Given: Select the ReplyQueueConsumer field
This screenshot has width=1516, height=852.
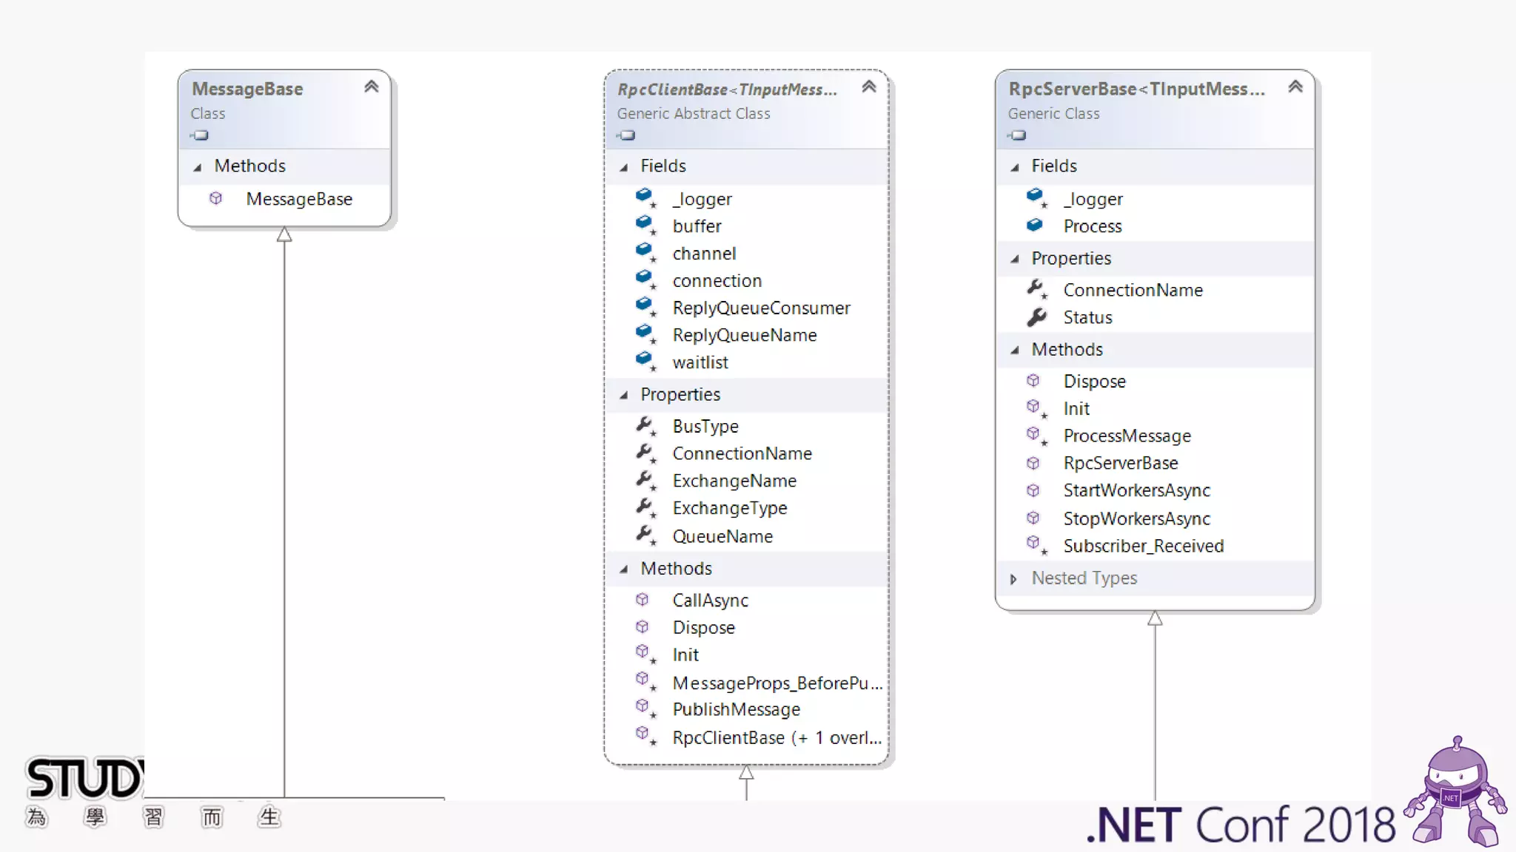Looking at the screenshot, I should (x=761, y=308).
